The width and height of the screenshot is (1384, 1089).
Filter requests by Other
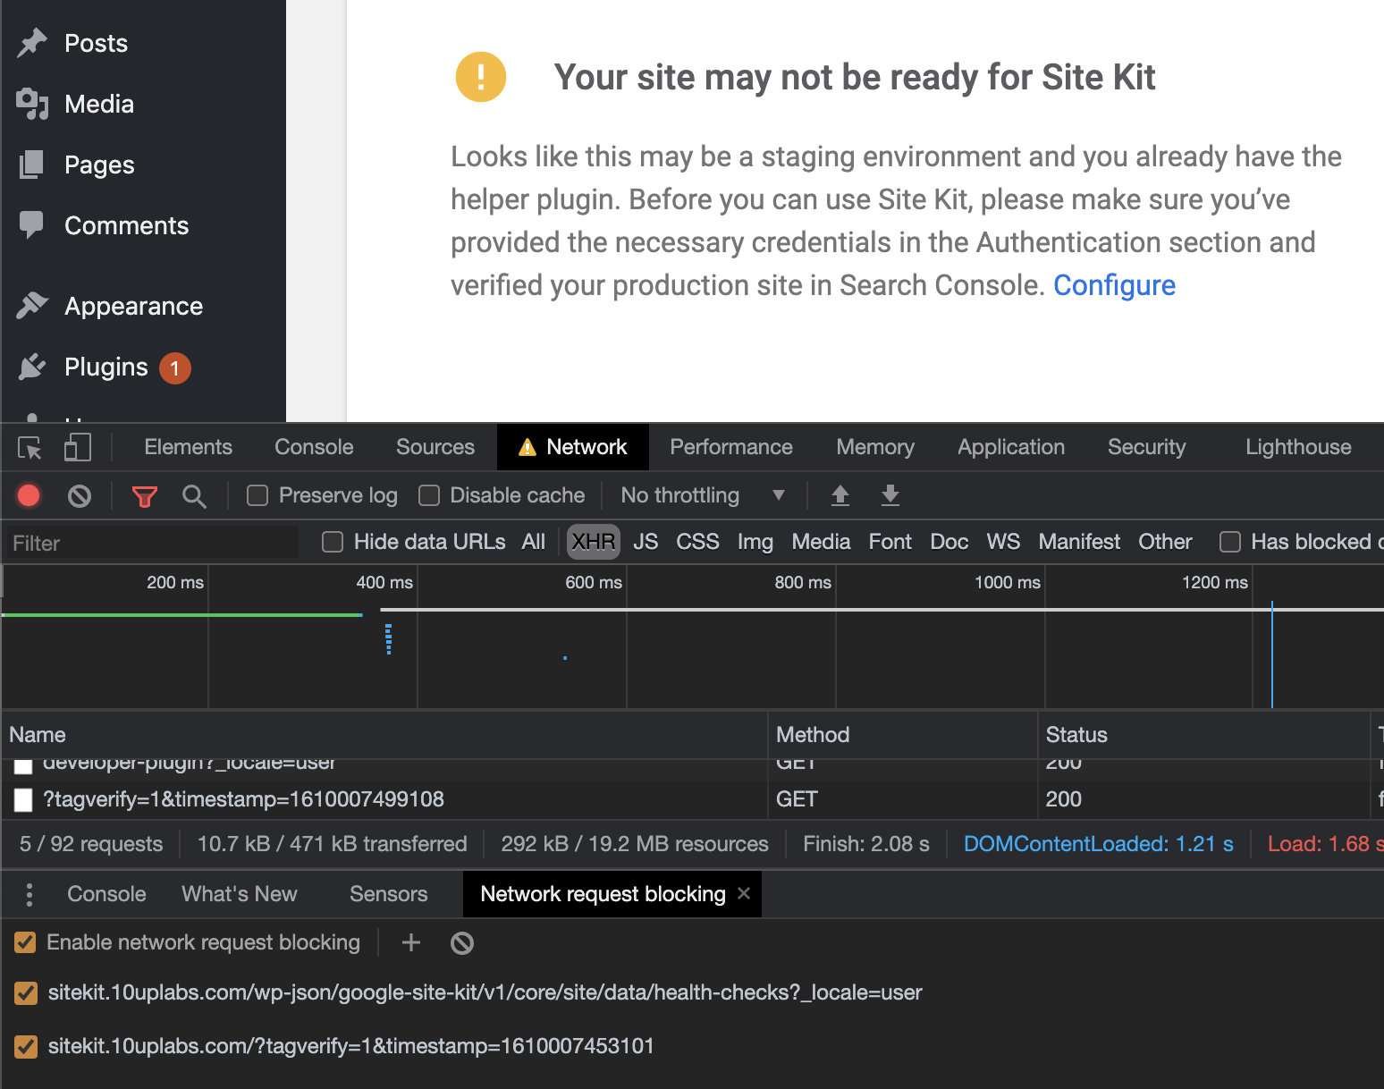1165,542
